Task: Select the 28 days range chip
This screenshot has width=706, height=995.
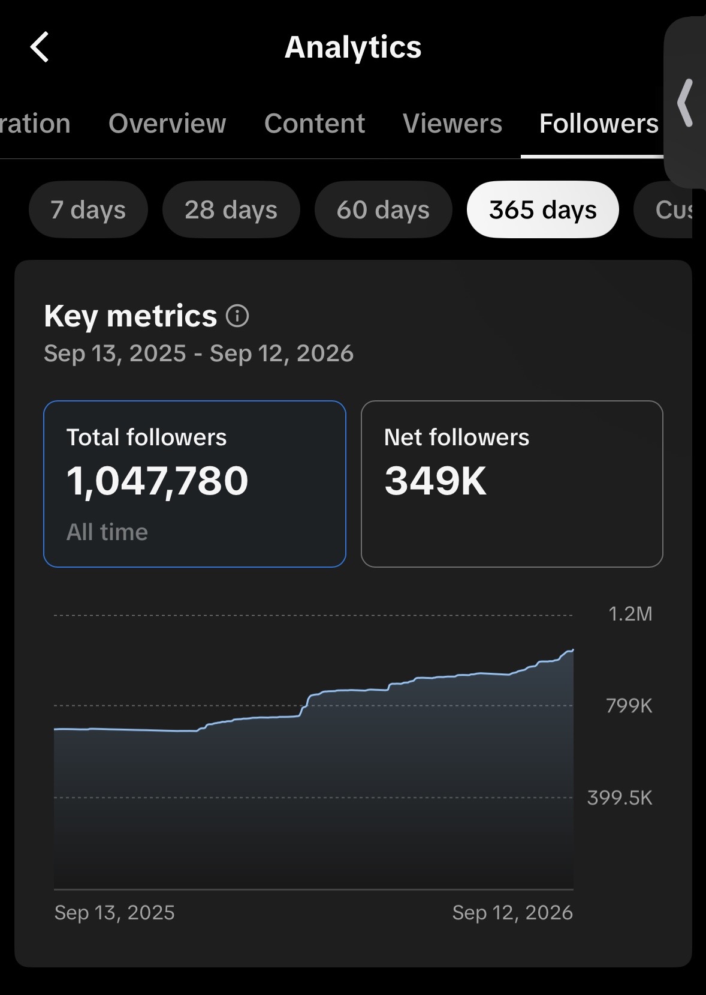Action: tap(231, 209)
